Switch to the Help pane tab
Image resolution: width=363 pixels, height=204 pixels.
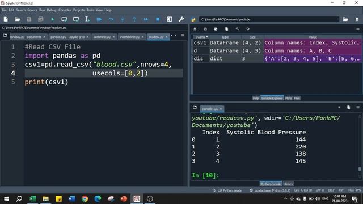[x=256, y=98]
